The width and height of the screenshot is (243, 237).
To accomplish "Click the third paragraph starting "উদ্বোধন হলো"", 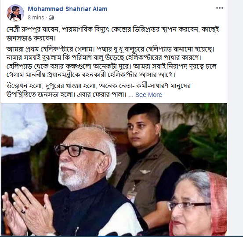I will (x=98, y=90).
